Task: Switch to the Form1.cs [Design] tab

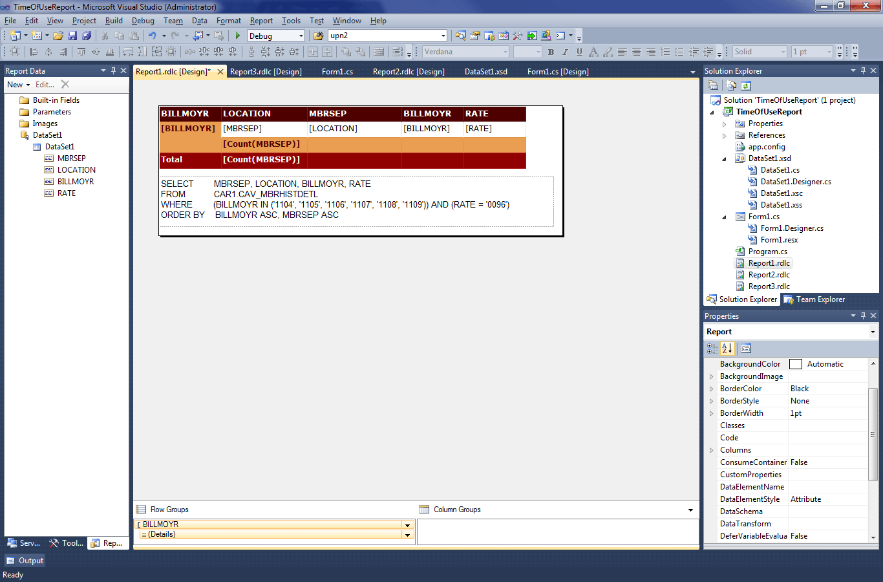Action: click(x=558, y=72)
